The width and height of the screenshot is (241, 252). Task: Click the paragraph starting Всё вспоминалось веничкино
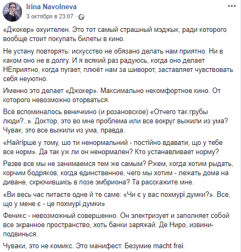116,121
